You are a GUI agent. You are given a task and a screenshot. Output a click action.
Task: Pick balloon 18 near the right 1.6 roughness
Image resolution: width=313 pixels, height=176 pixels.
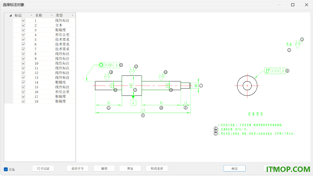point(165,72)
